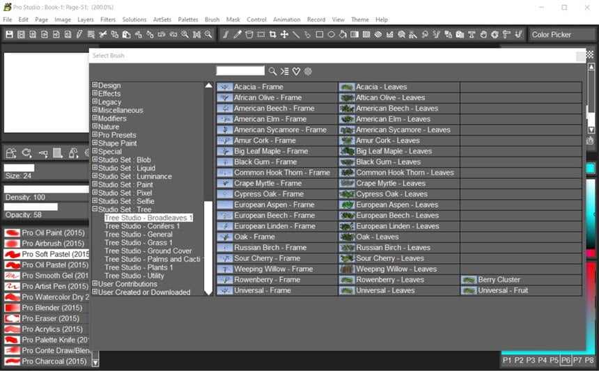Select the Ellipse shape tool
Image resolution: width=599 pixels, height=371 pixels.
pyautogui.click(x=332, y=34)
